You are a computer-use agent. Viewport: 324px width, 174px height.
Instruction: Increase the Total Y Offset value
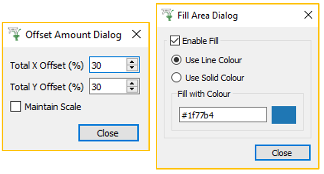pos(132,84)
